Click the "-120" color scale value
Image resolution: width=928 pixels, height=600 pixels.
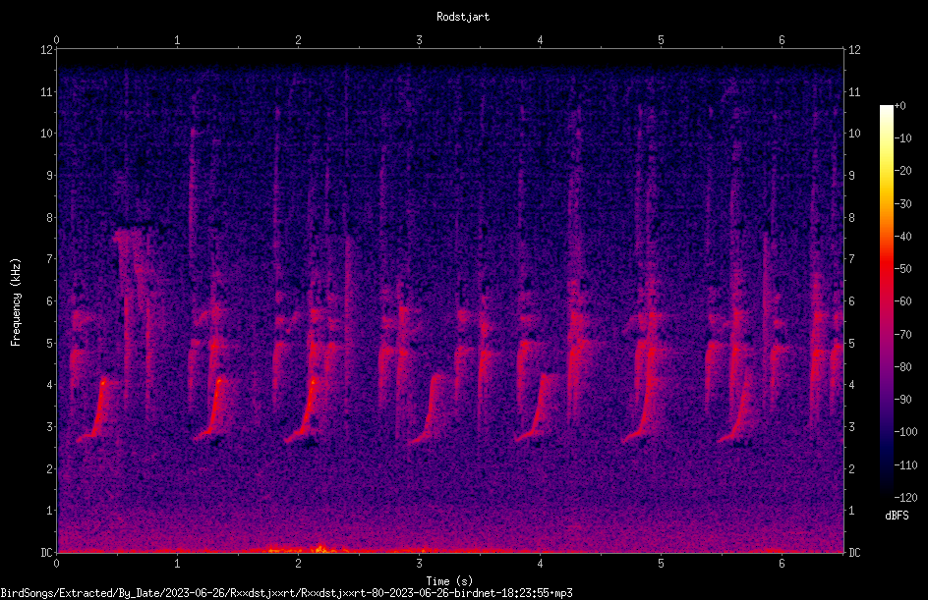coord(905,498)
